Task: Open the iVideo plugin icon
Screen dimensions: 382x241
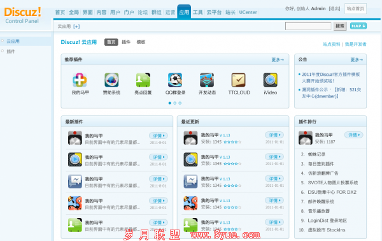Action: coord(270,80)
